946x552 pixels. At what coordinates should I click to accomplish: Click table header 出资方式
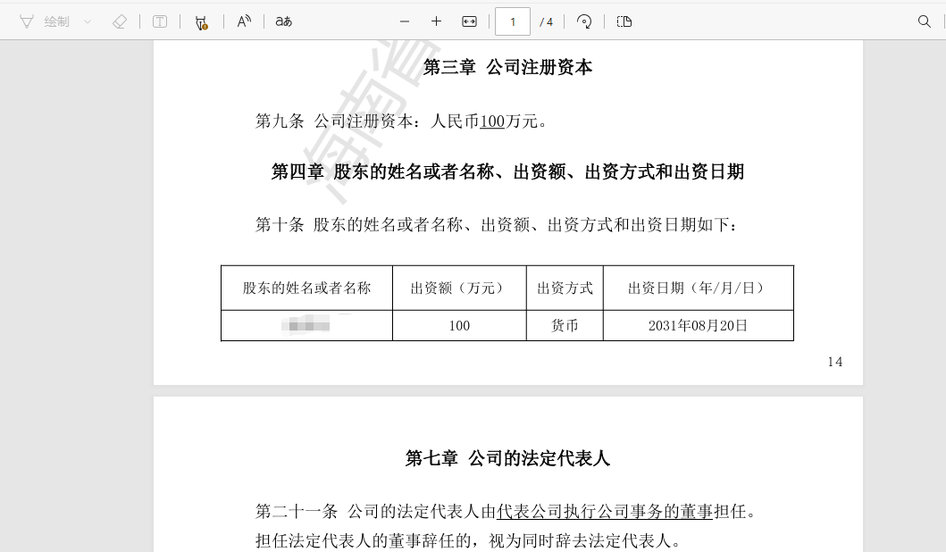coord(565,289)
